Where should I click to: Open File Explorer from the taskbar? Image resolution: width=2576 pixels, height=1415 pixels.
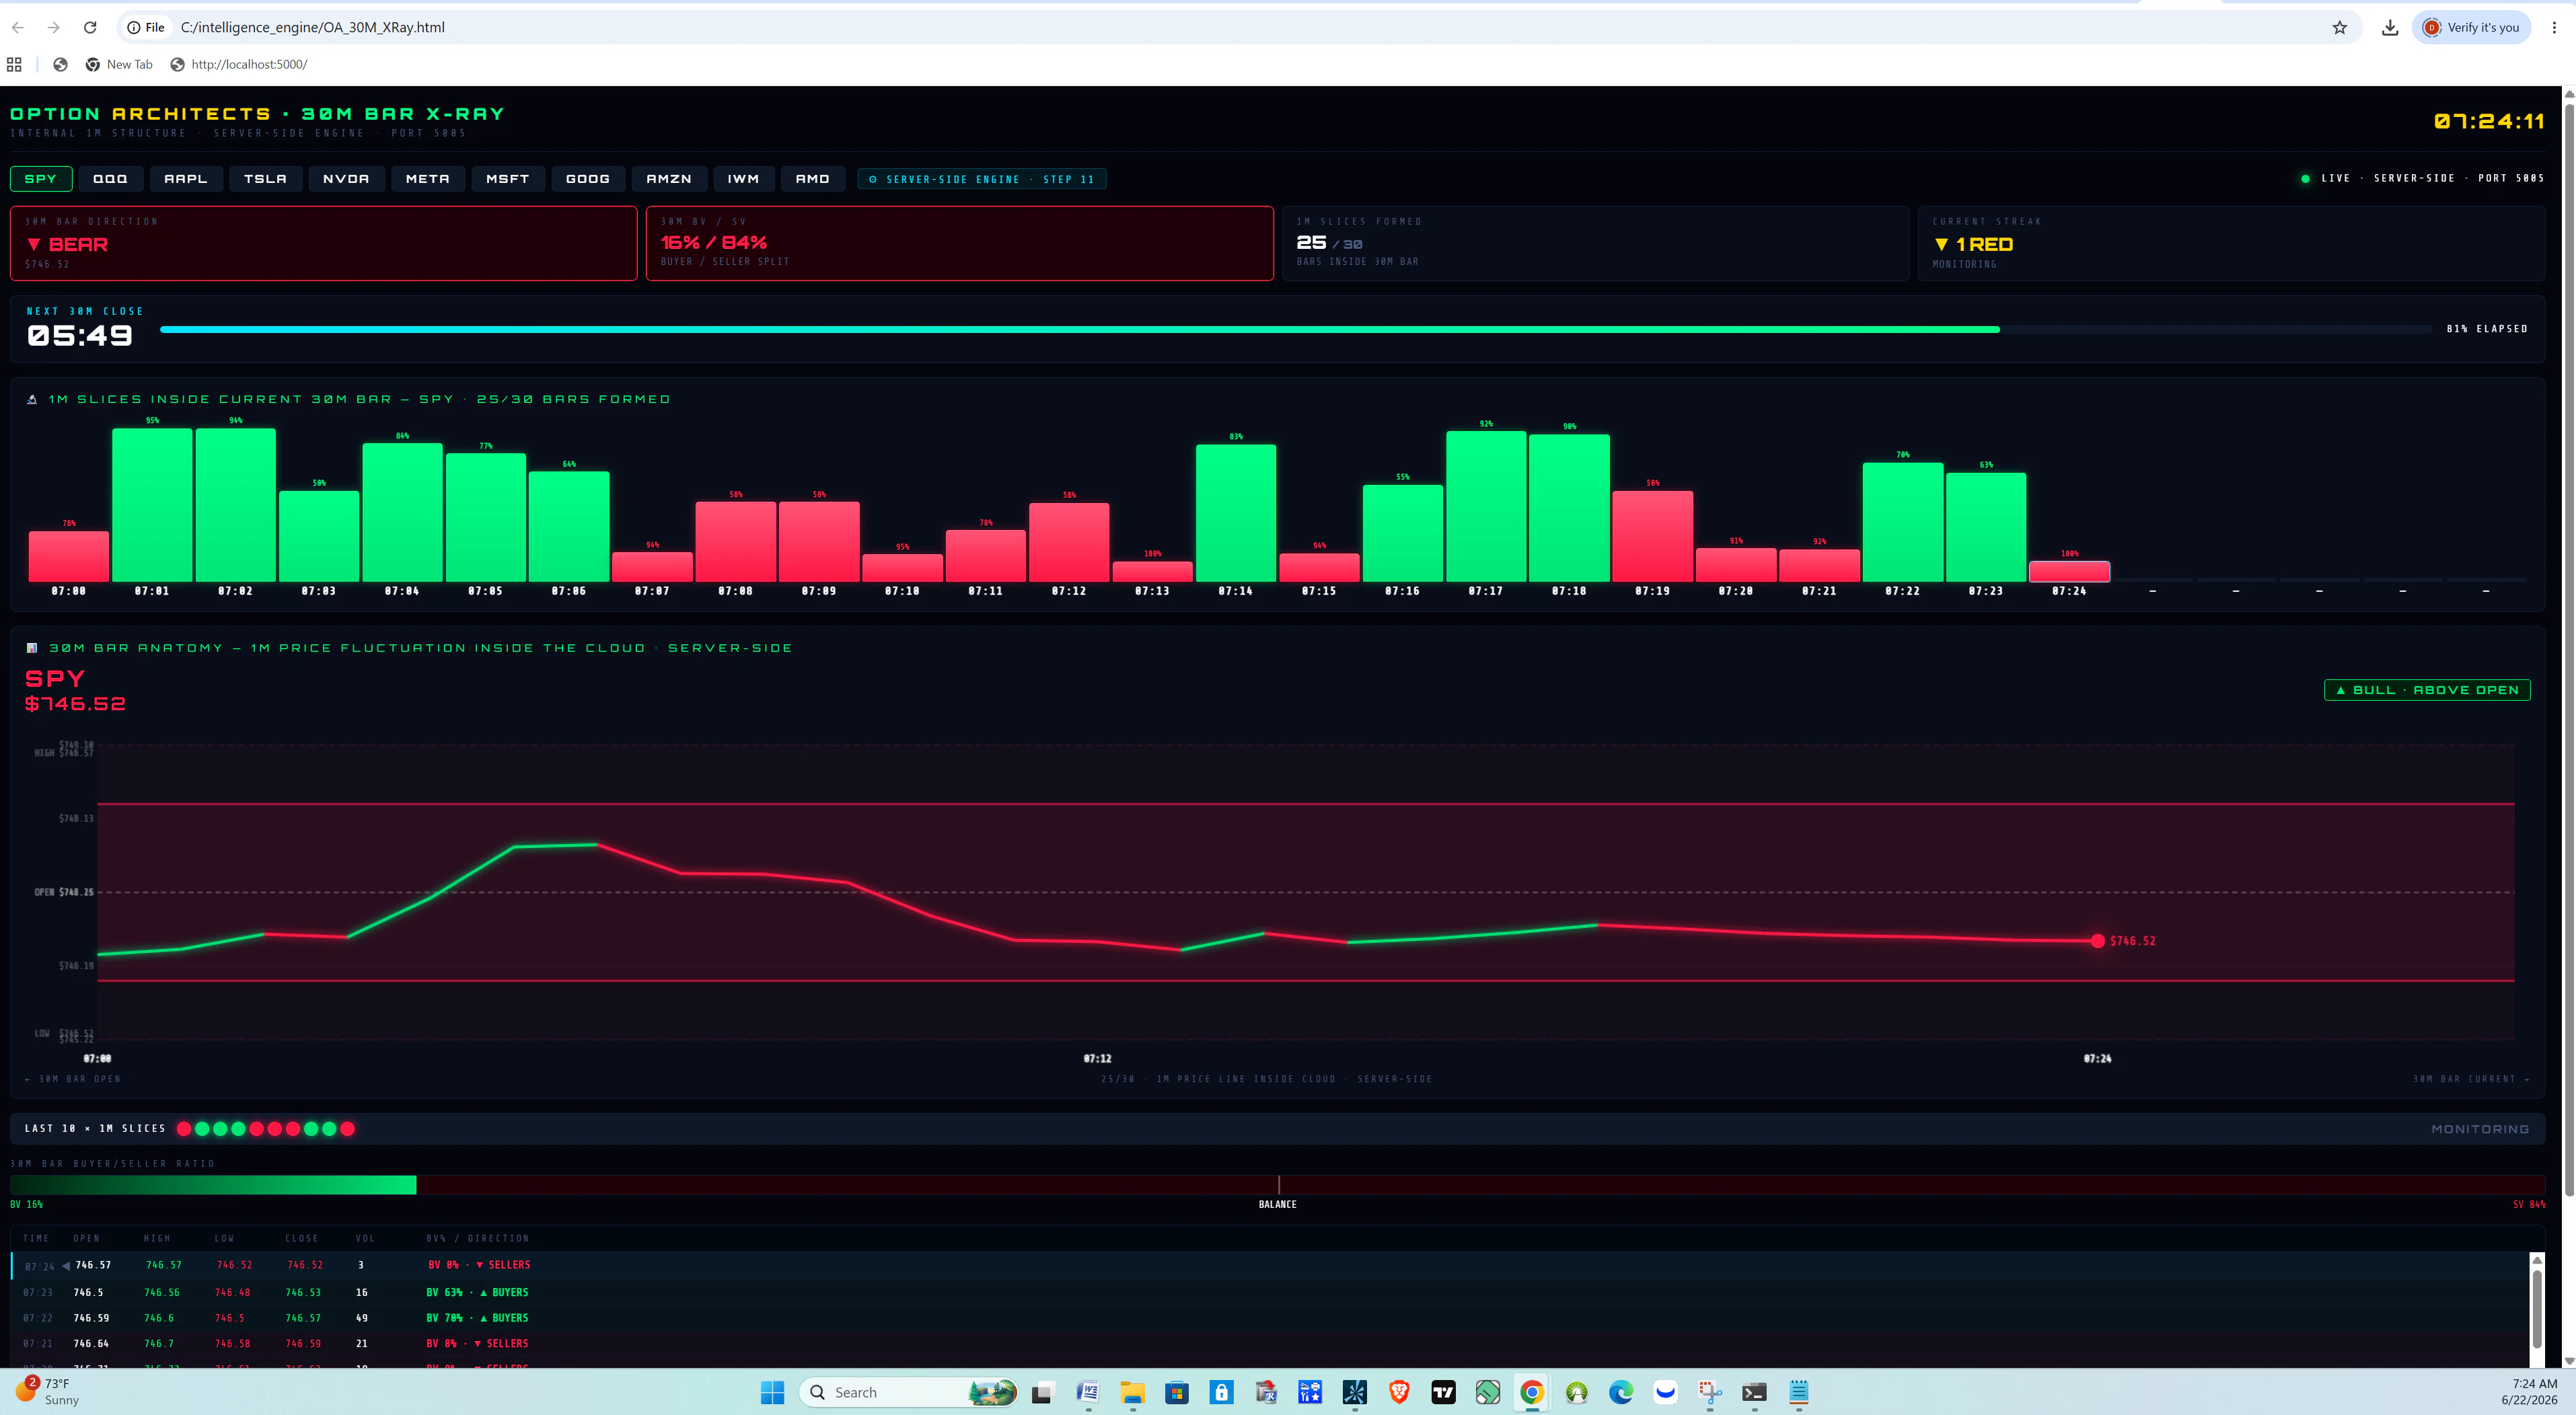coord(1132,1392)
